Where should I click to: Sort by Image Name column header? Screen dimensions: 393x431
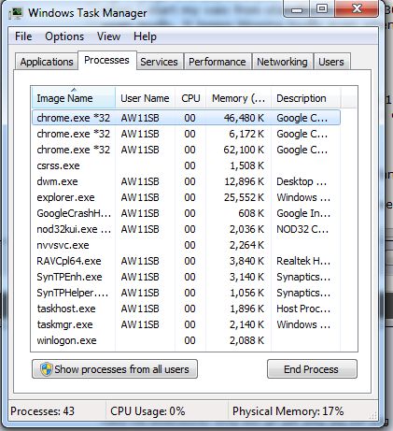pos(74,98)
